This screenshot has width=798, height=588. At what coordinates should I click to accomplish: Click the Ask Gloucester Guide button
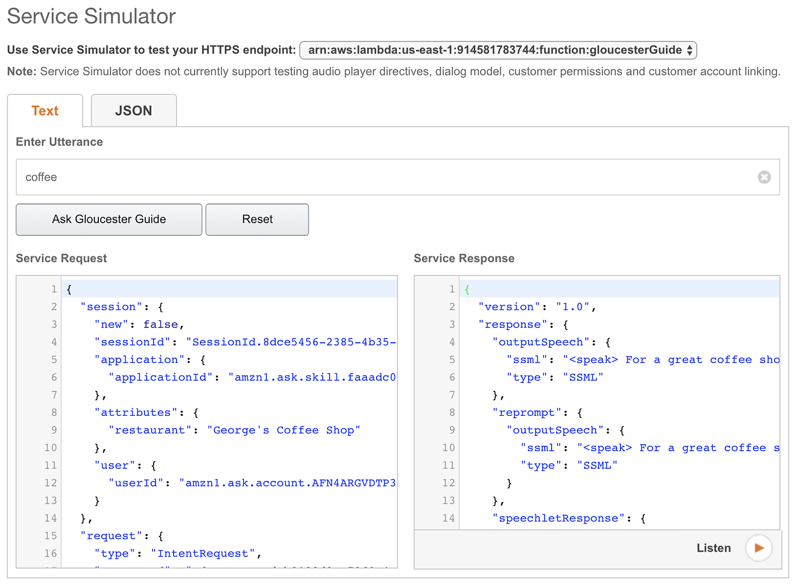(x=109, y=219)
